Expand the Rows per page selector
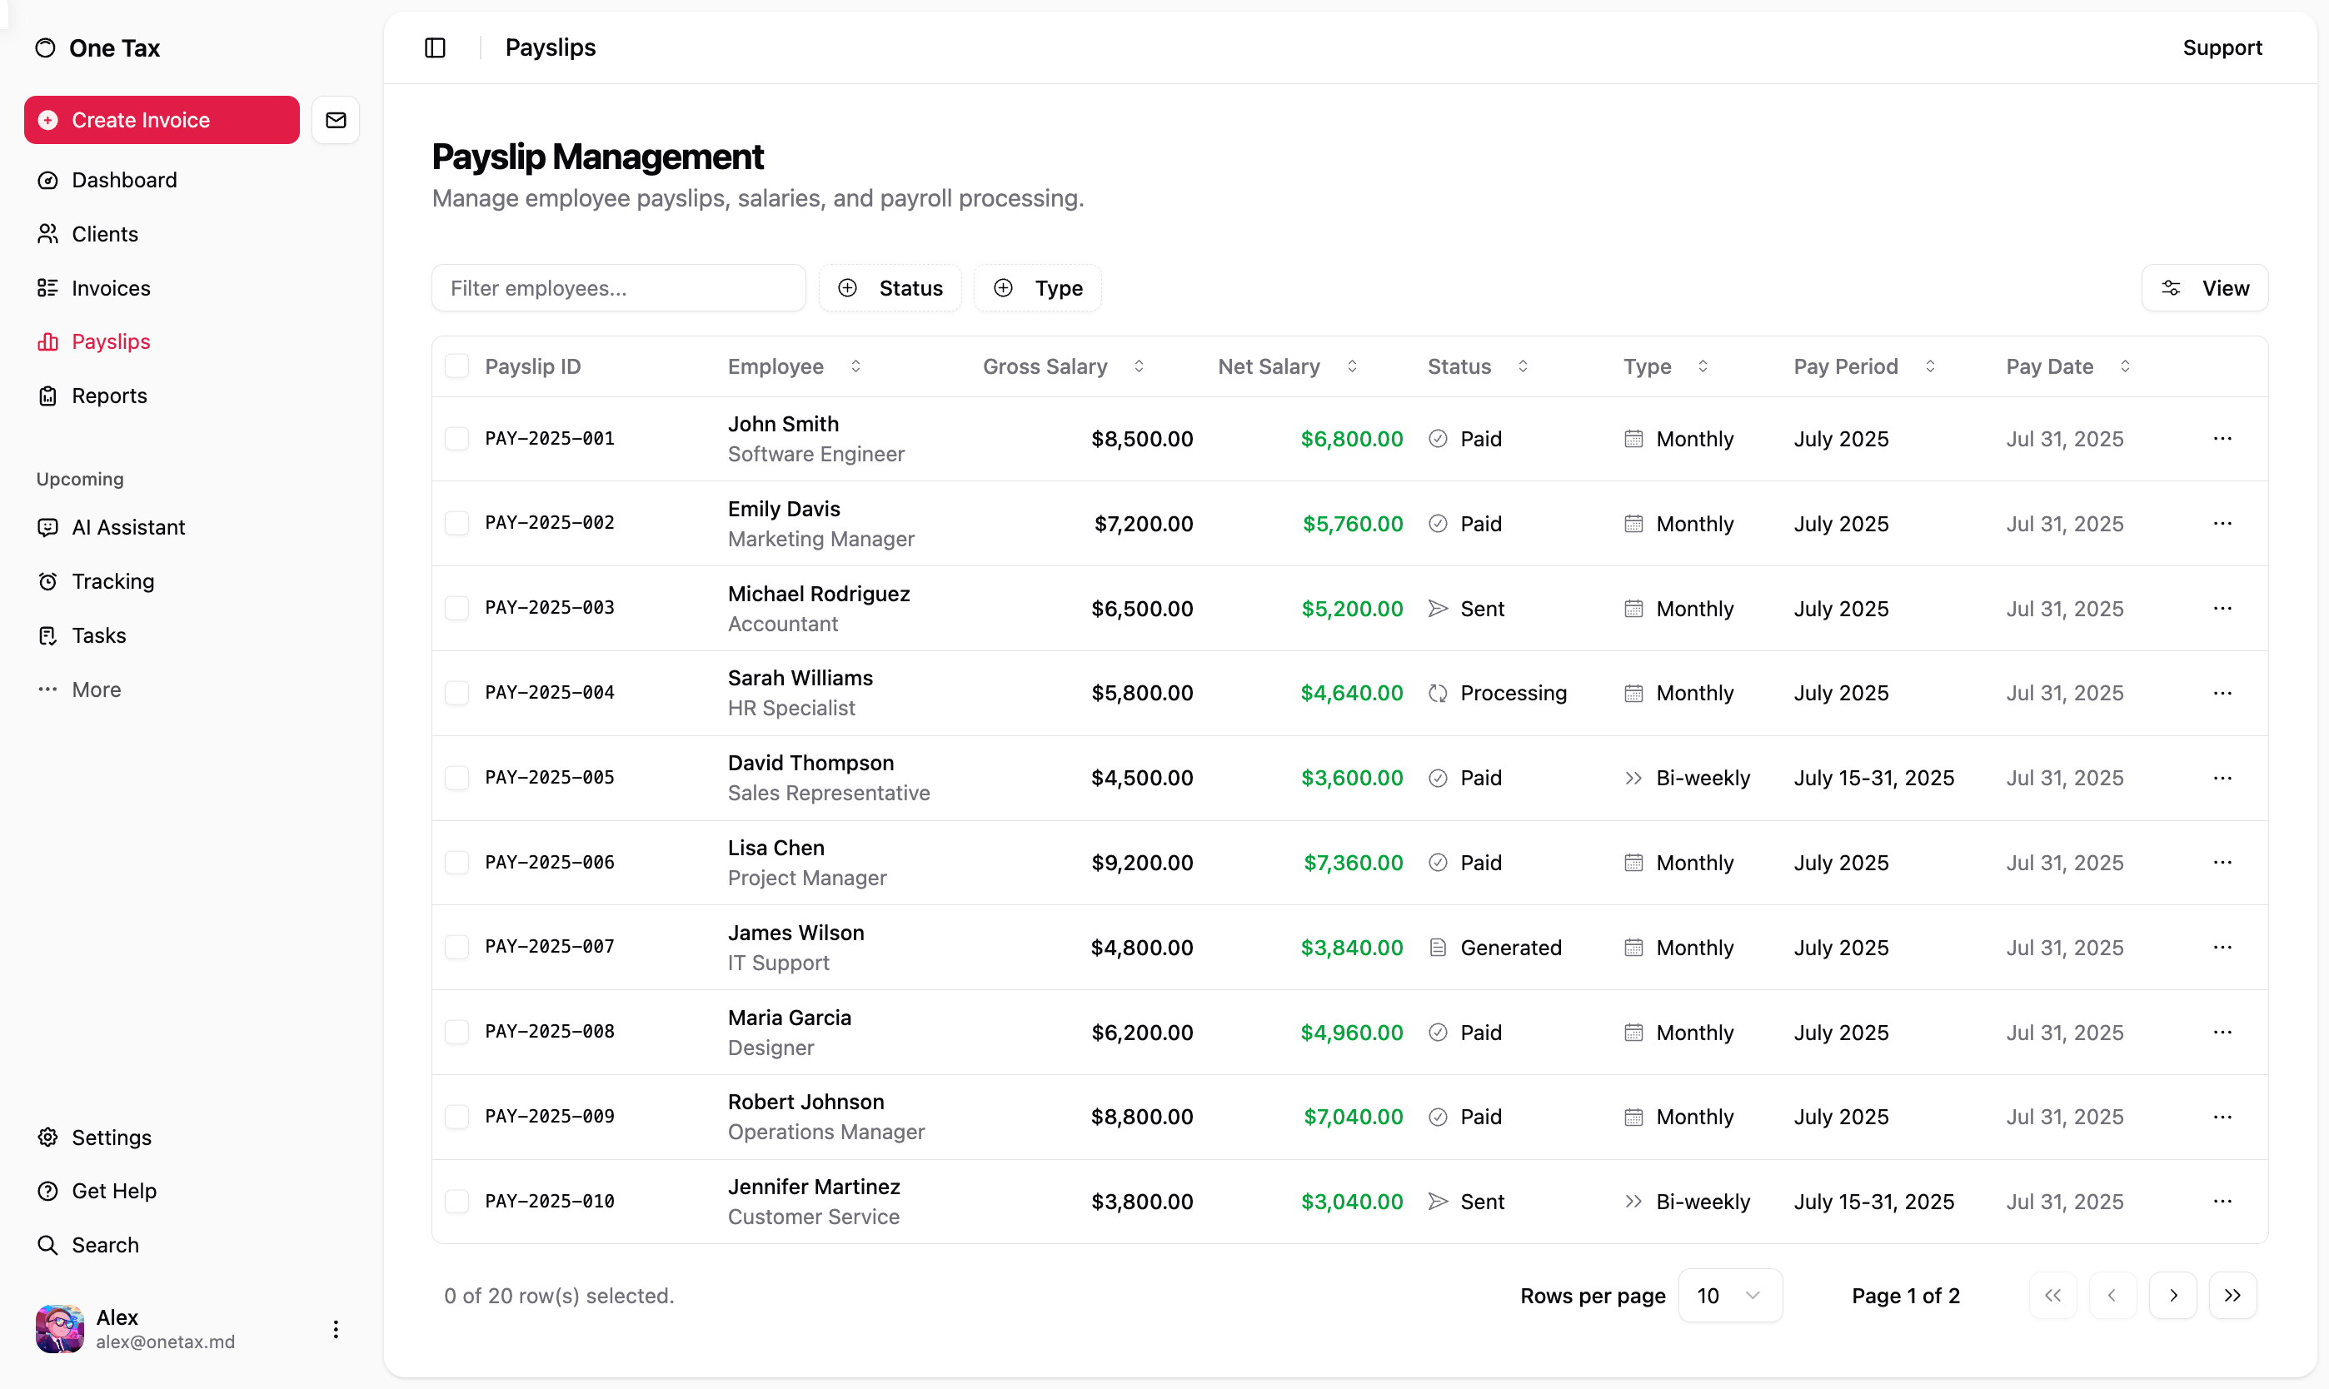This screenshot has height=1389, width=2329. [1729, 1296]
